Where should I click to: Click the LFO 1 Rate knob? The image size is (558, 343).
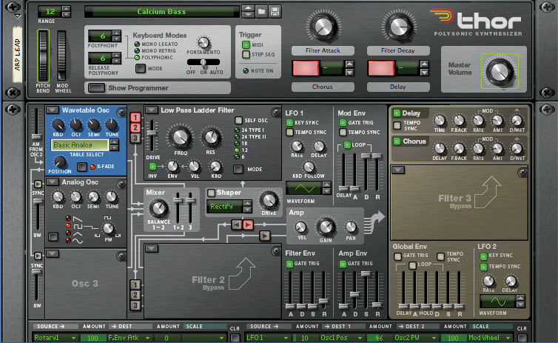(297, 146)
